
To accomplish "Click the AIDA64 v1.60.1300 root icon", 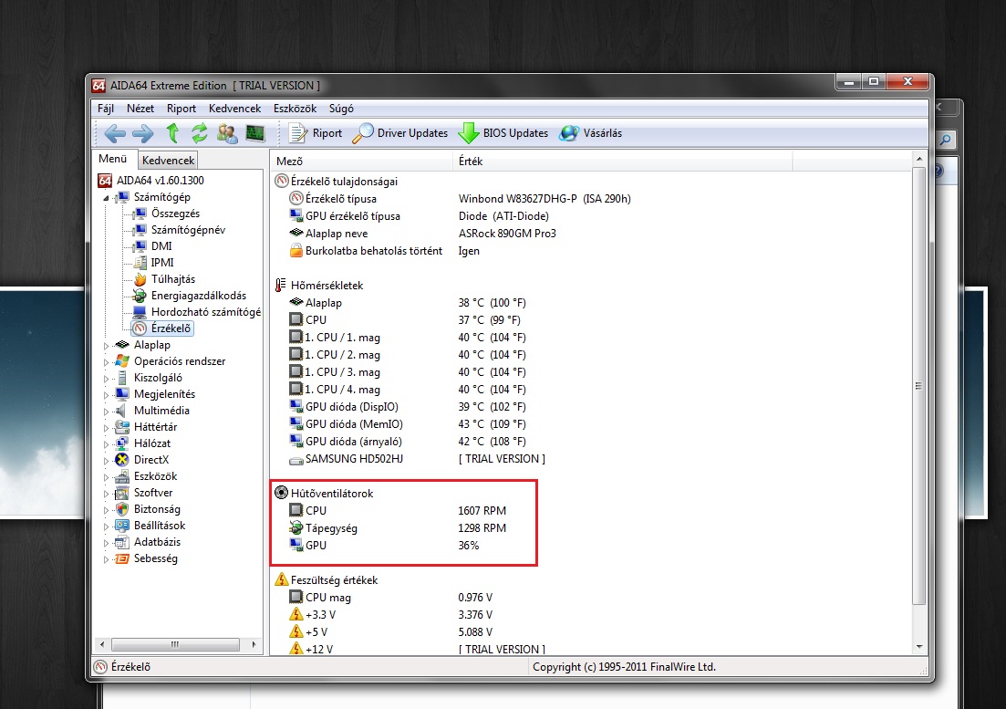I will tap(105, 181).
